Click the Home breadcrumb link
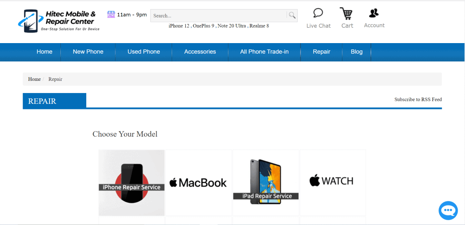This screenshot has width=465, height=225. tap(35, 79)
